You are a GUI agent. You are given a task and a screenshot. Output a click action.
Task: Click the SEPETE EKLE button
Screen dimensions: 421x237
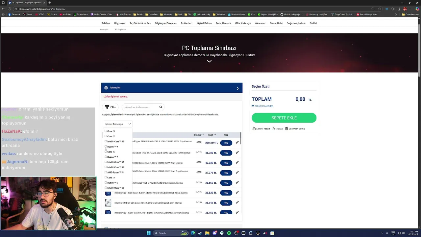coord(284,118)
